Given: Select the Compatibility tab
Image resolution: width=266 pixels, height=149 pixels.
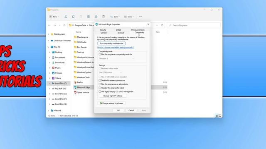Looking at the screenshot, I should coord(139,32).
